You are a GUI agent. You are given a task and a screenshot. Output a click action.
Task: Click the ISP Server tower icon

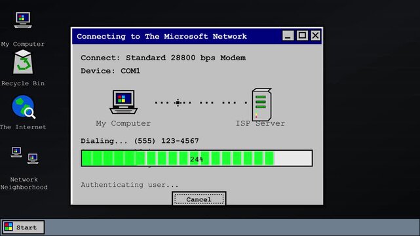(261, 104)
